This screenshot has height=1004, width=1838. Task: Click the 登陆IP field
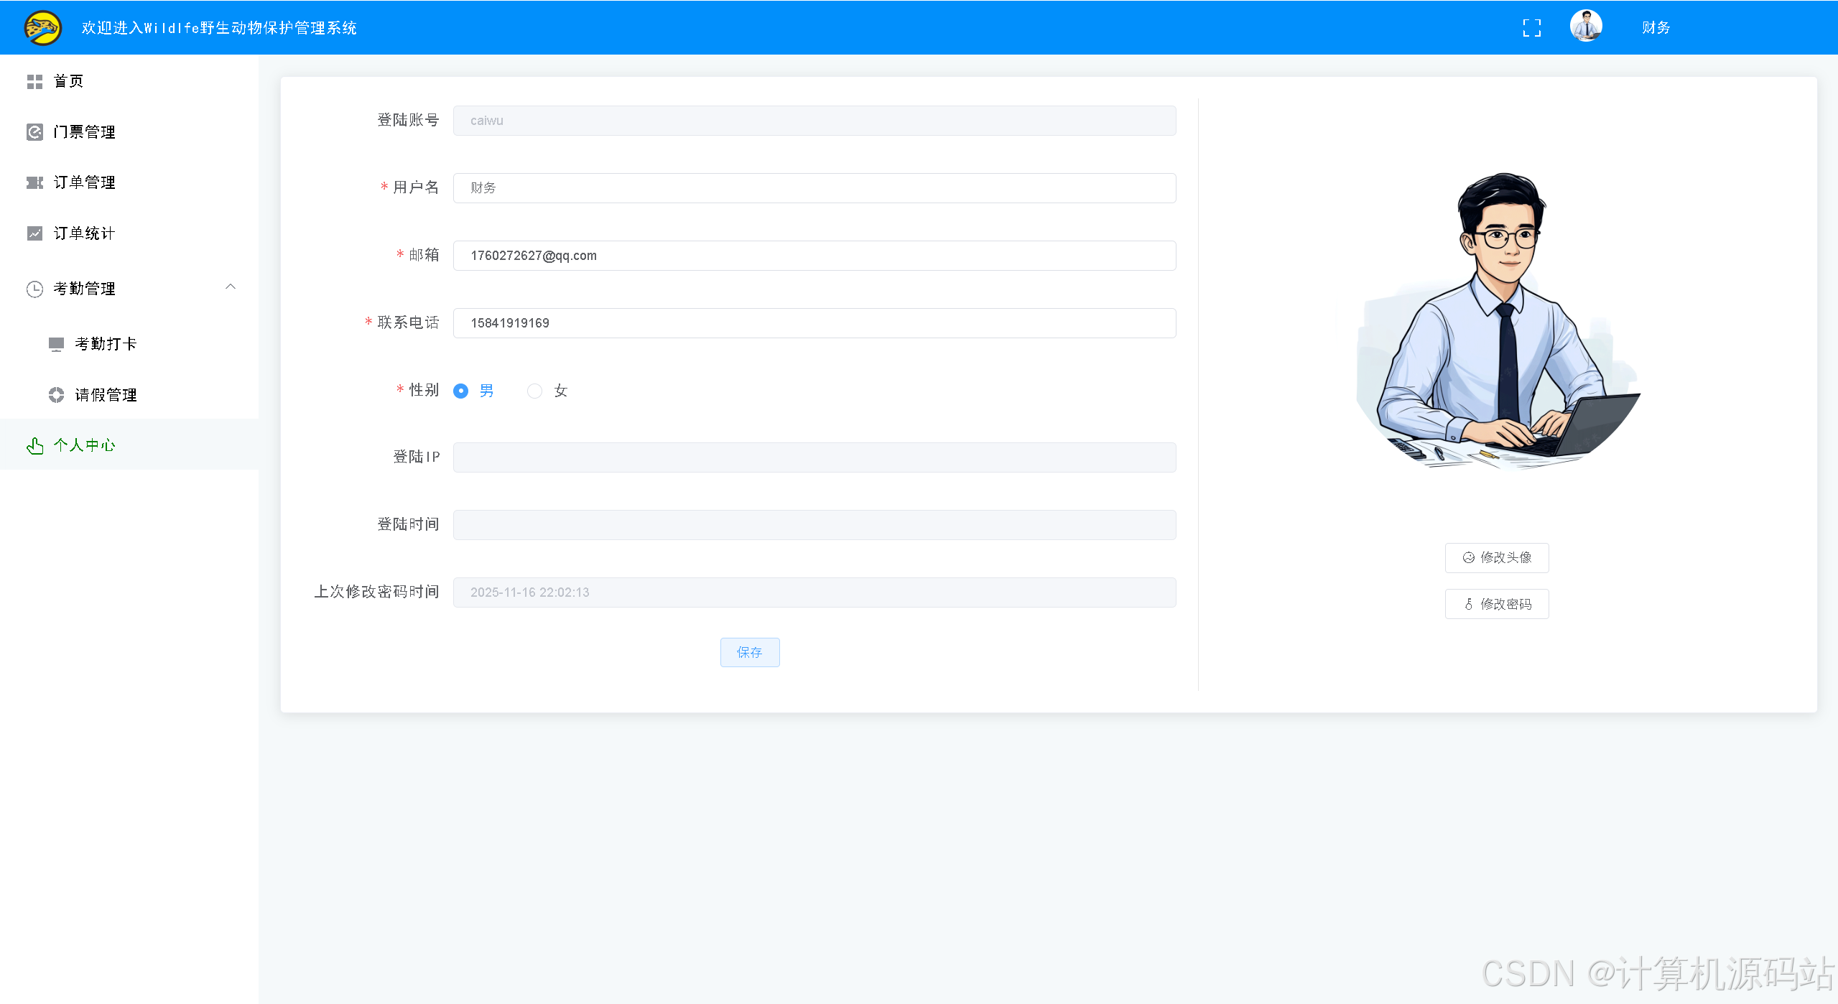[814, 457]
